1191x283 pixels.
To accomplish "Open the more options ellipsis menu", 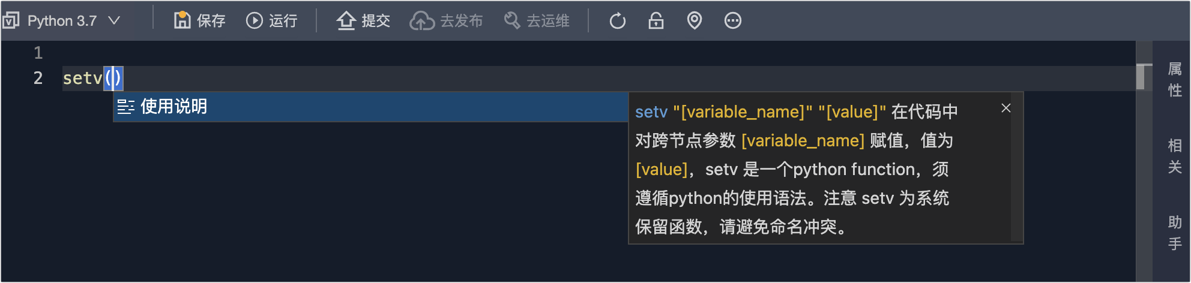I will click(x=732, y=21).
